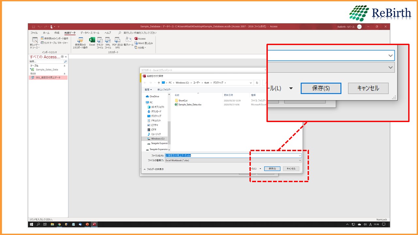Click the Excel export icon in the ribbon
The width and height of the screenshot is (418, 235).
(92, 42)
